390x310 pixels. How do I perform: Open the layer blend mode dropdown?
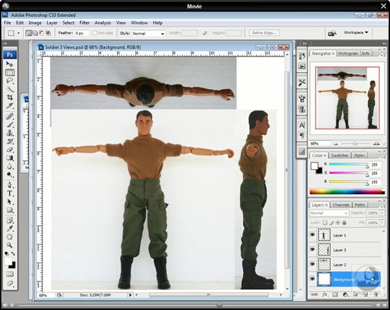coord(328,213)
